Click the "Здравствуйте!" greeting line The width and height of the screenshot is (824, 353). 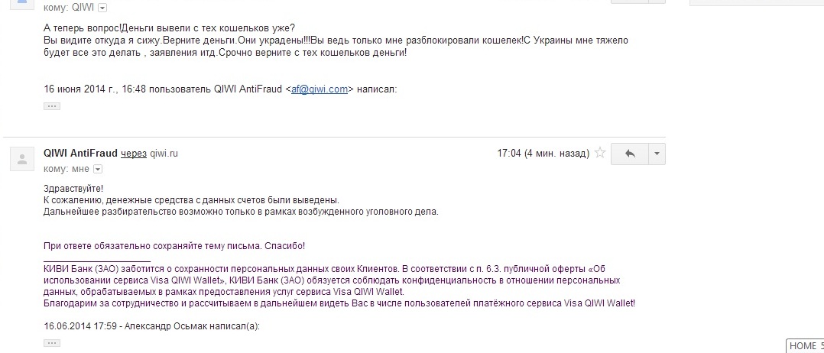[73, 188]
